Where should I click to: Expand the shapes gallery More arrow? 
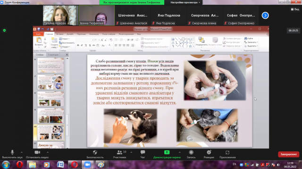pyautogui.click(x=193, y=46)
